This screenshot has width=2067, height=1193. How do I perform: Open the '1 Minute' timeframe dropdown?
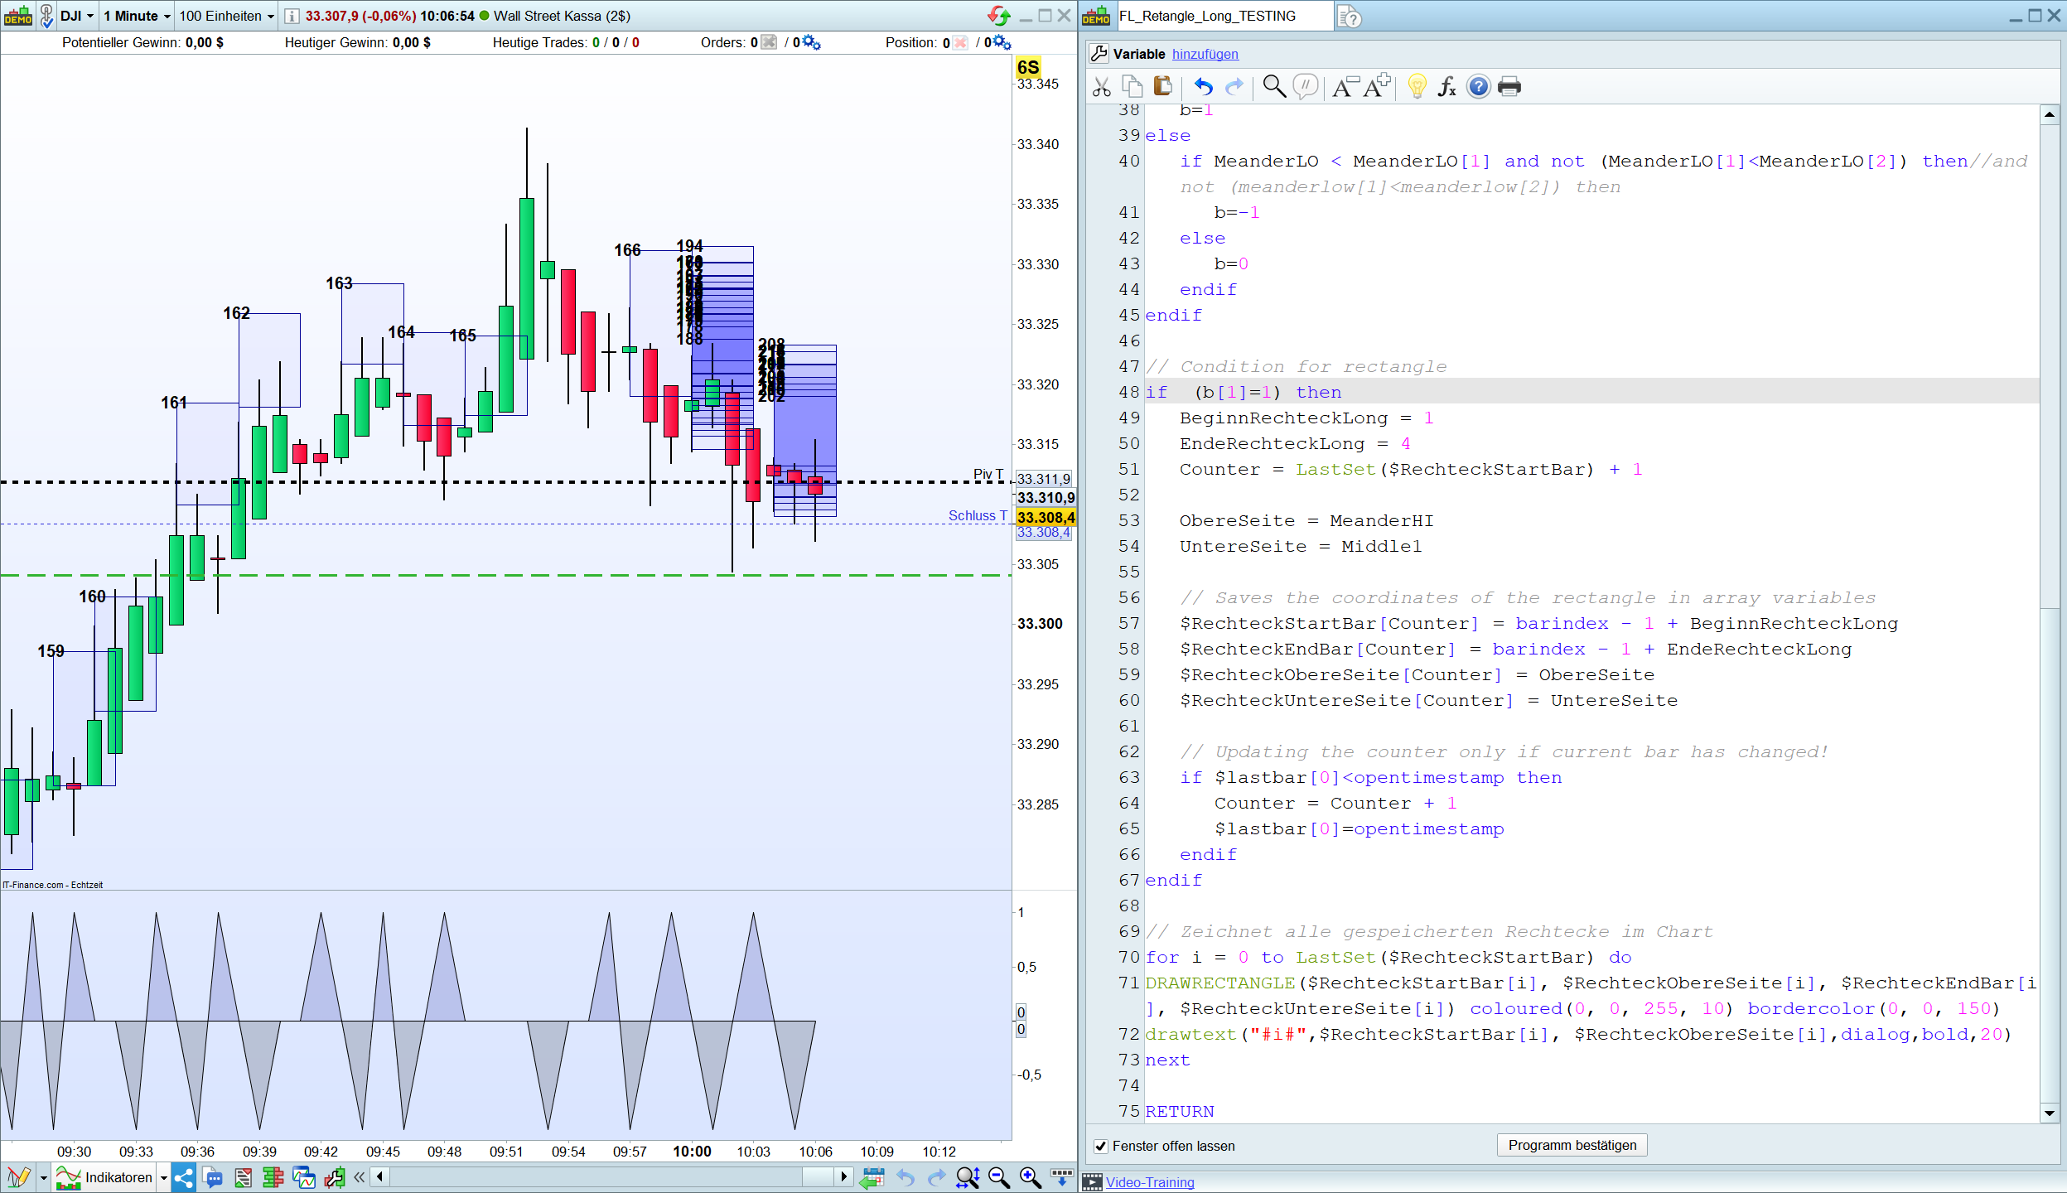(137, 16)
